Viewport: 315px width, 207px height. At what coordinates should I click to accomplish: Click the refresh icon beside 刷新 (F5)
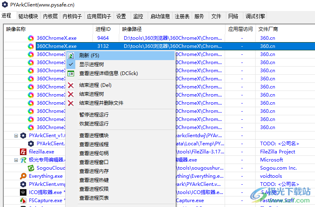71,56
